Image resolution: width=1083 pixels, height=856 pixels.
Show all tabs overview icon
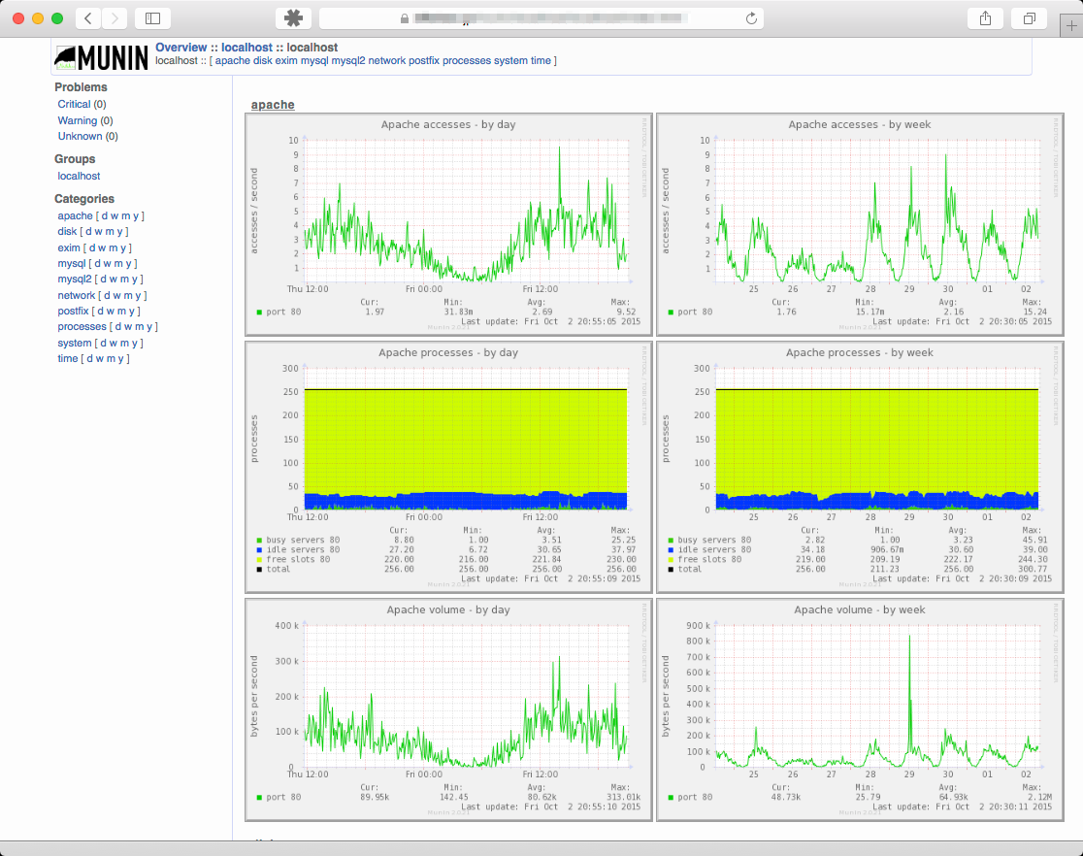point(1029,18)
